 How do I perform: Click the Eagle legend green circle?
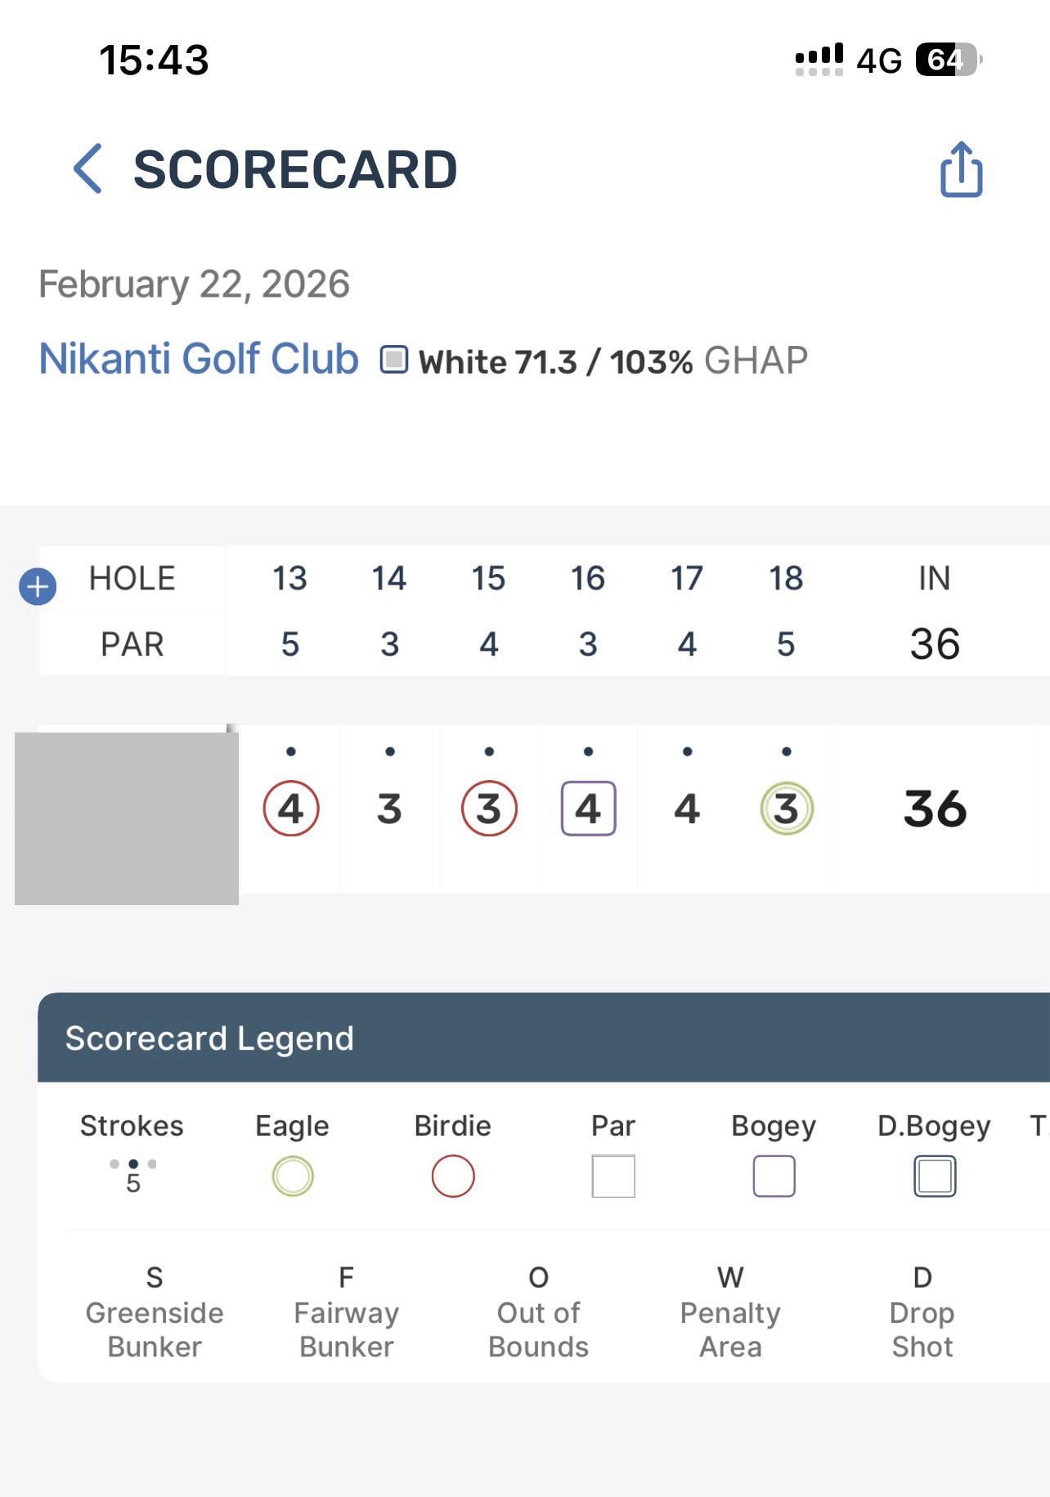tap(292, 1176)
